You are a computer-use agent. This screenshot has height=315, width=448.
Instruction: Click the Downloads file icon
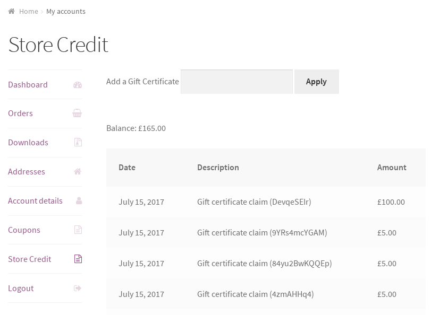point(78,142)
